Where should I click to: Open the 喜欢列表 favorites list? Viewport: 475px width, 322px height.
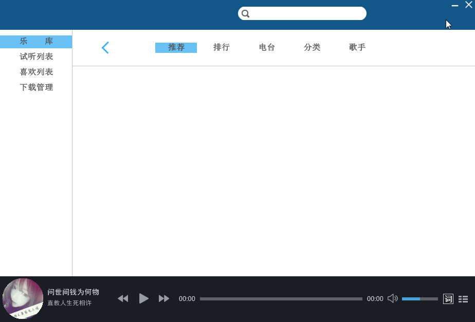[x=36, y=72]
